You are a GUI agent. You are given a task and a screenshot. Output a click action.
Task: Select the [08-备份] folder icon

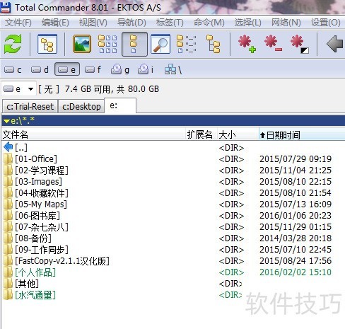click(8, 238)
